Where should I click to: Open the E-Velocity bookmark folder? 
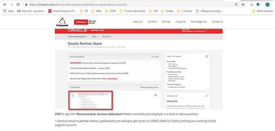185,11
